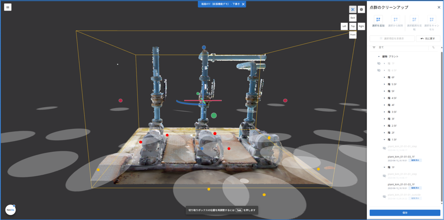
Task: Click the 点群のクリーンアップ panel title
Action: [389, 7]
